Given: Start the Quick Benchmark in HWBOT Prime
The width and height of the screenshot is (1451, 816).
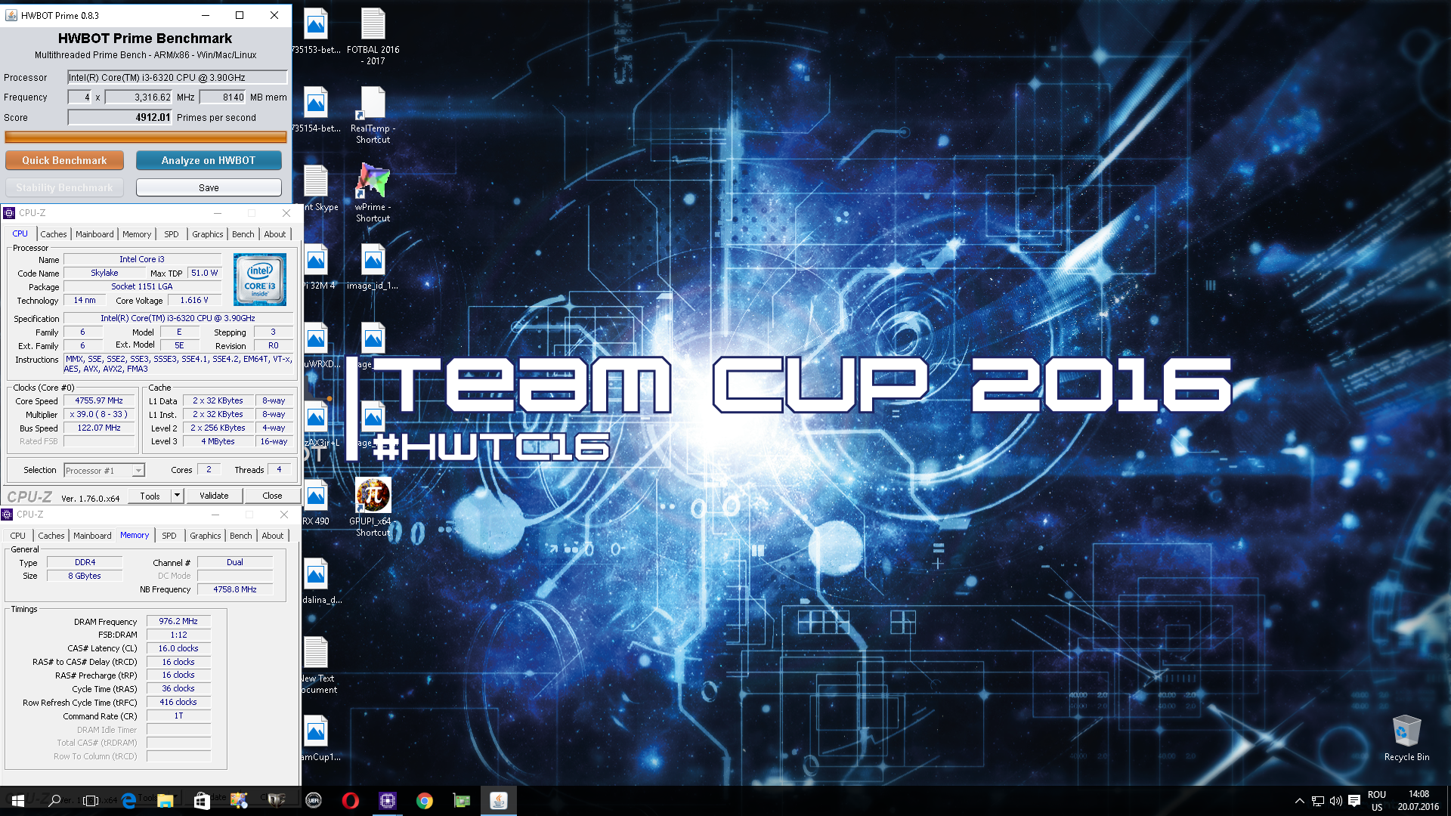Looking at the screenshot, I should 64,160.
